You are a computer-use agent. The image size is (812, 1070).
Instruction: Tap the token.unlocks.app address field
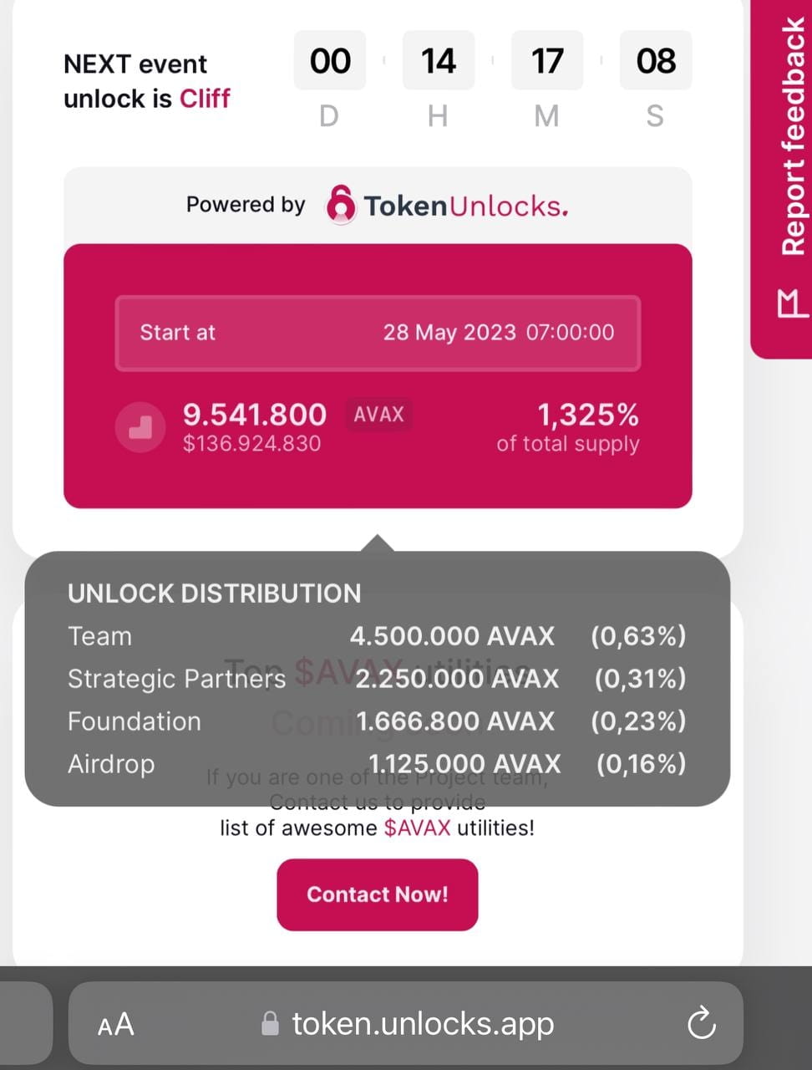422,1022
